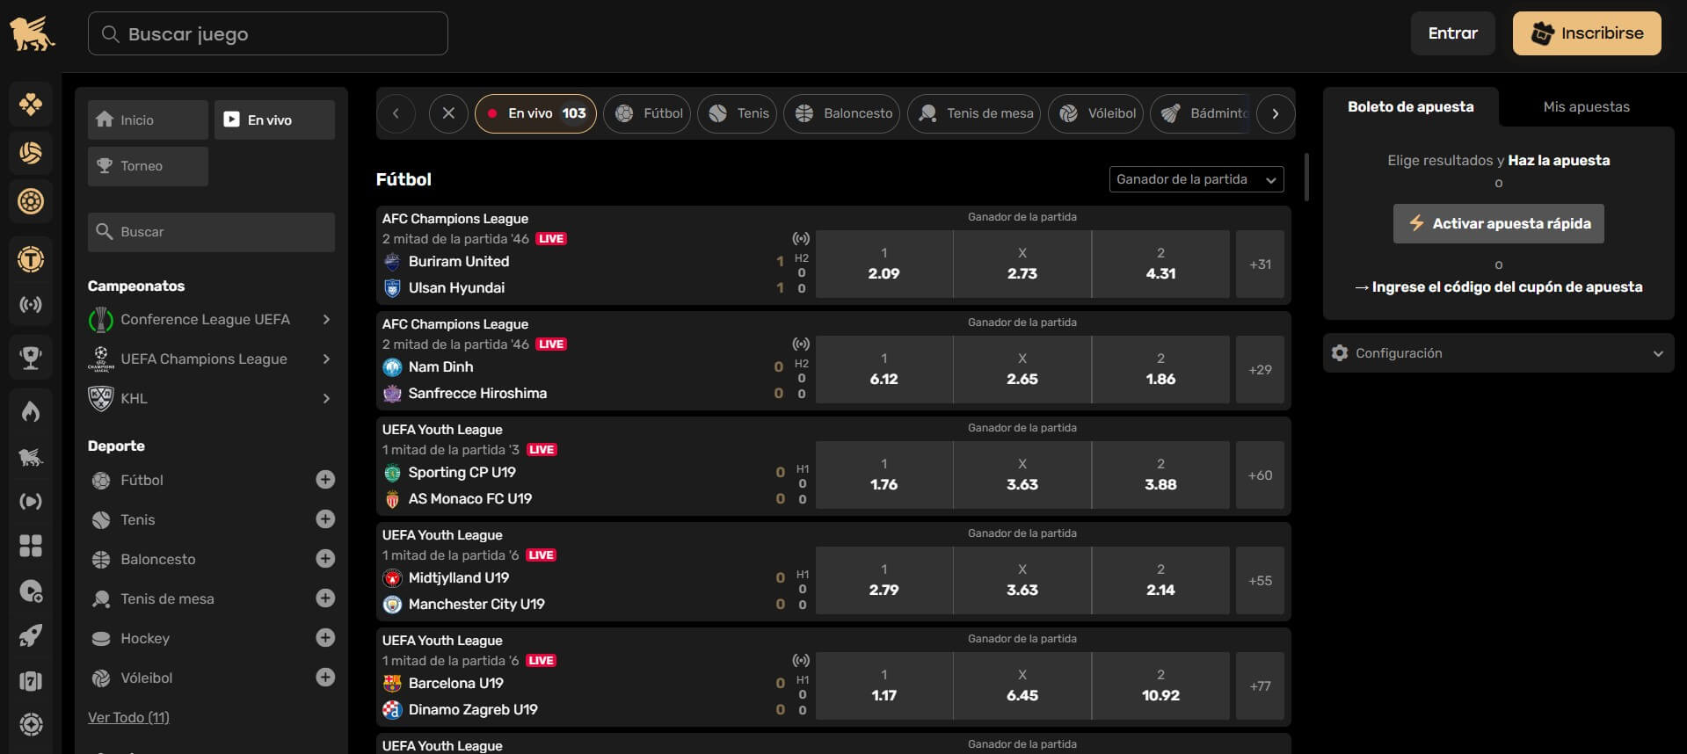Go to Inicio tab
This screenshot has height=754, width=1687.
click(x=148, y=120)
